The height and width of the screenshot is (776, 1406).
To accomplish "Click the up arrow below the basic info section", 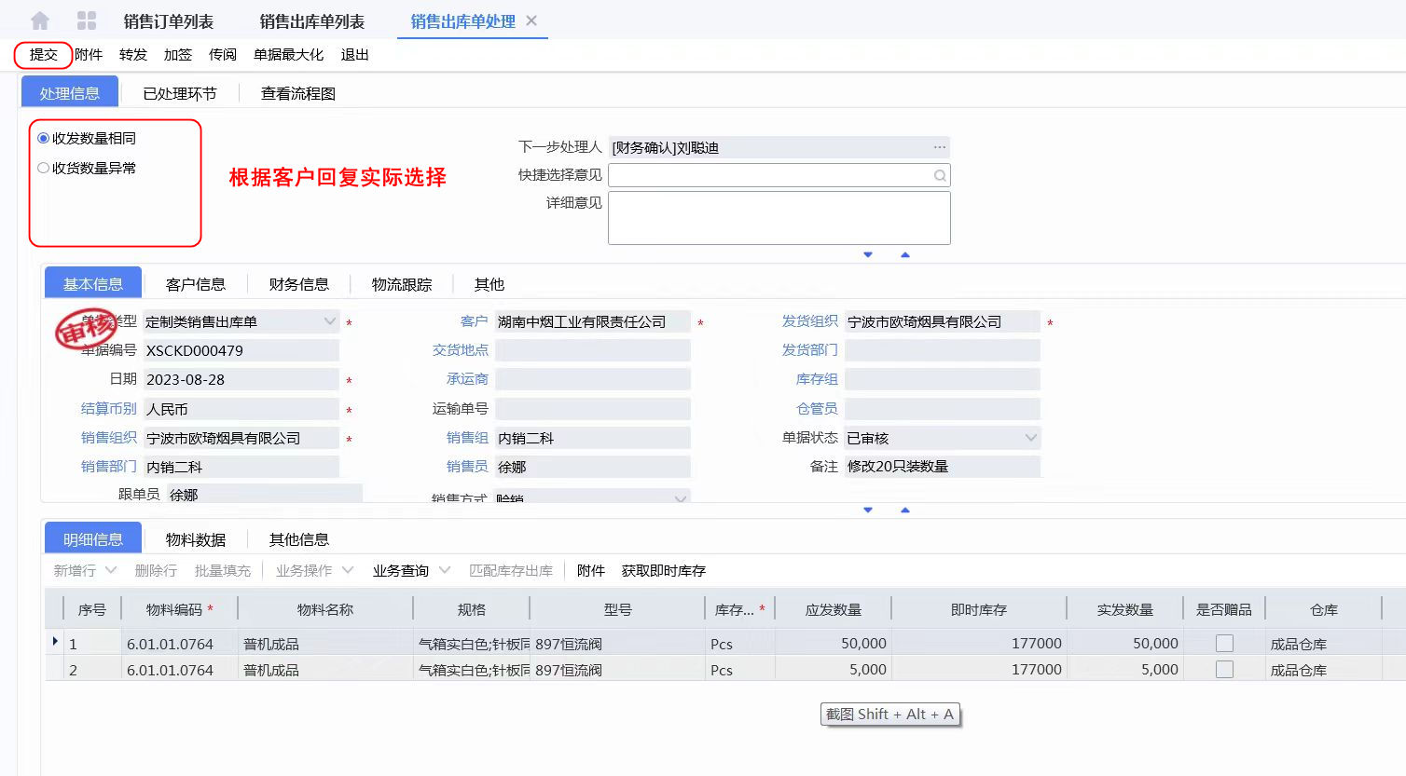I will (x=904, y=510).
